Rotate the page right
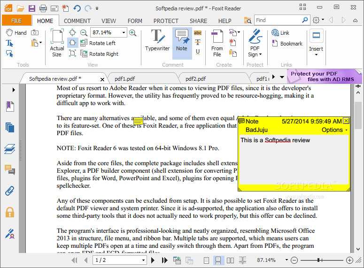Screen dimensions: 364x268 100,54
